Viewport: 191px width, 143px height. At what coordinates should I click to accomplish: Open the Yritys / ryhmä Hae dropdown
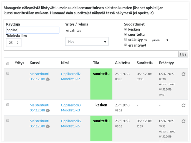87,42
